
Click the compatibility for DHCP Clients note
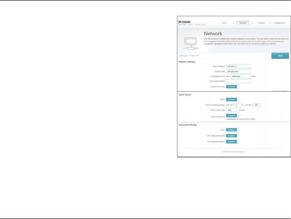240,119
